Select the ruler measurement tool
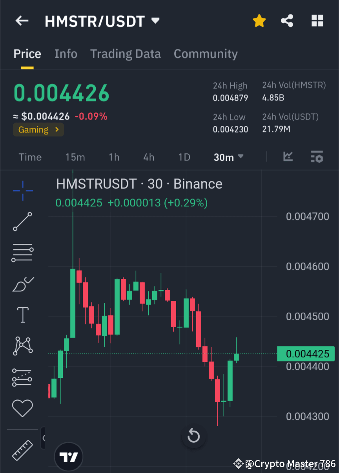339x473 pixels. [22, 449]
